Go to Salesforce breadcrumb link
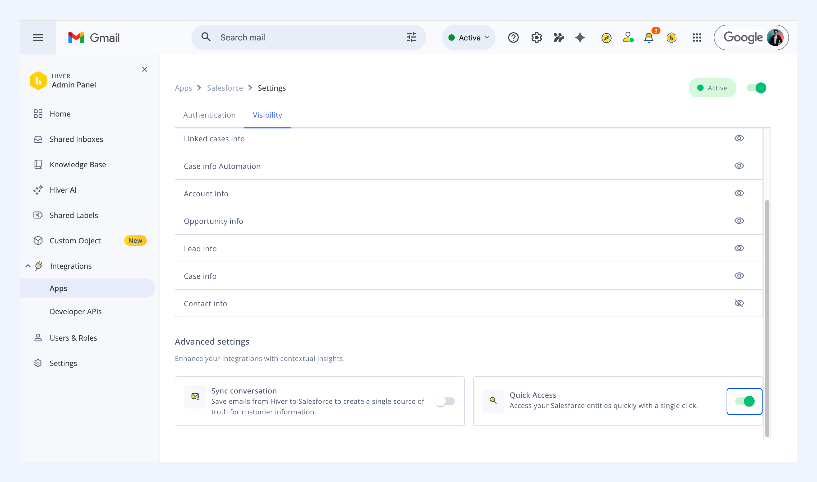 225,88
